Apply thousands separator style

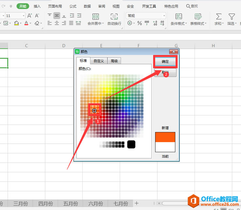[x=147, y=23]
